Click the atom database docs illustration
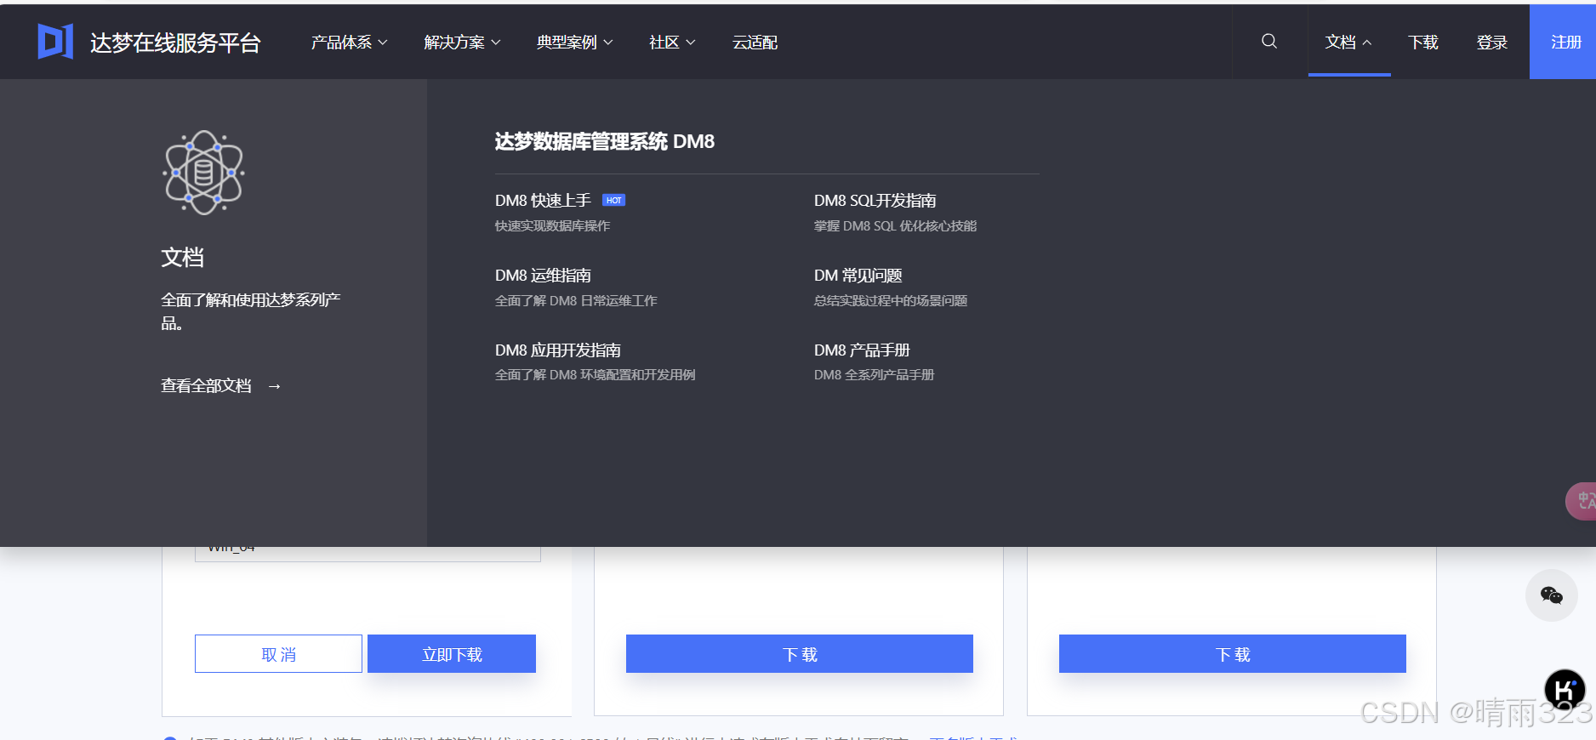 (x=203, y=173)
